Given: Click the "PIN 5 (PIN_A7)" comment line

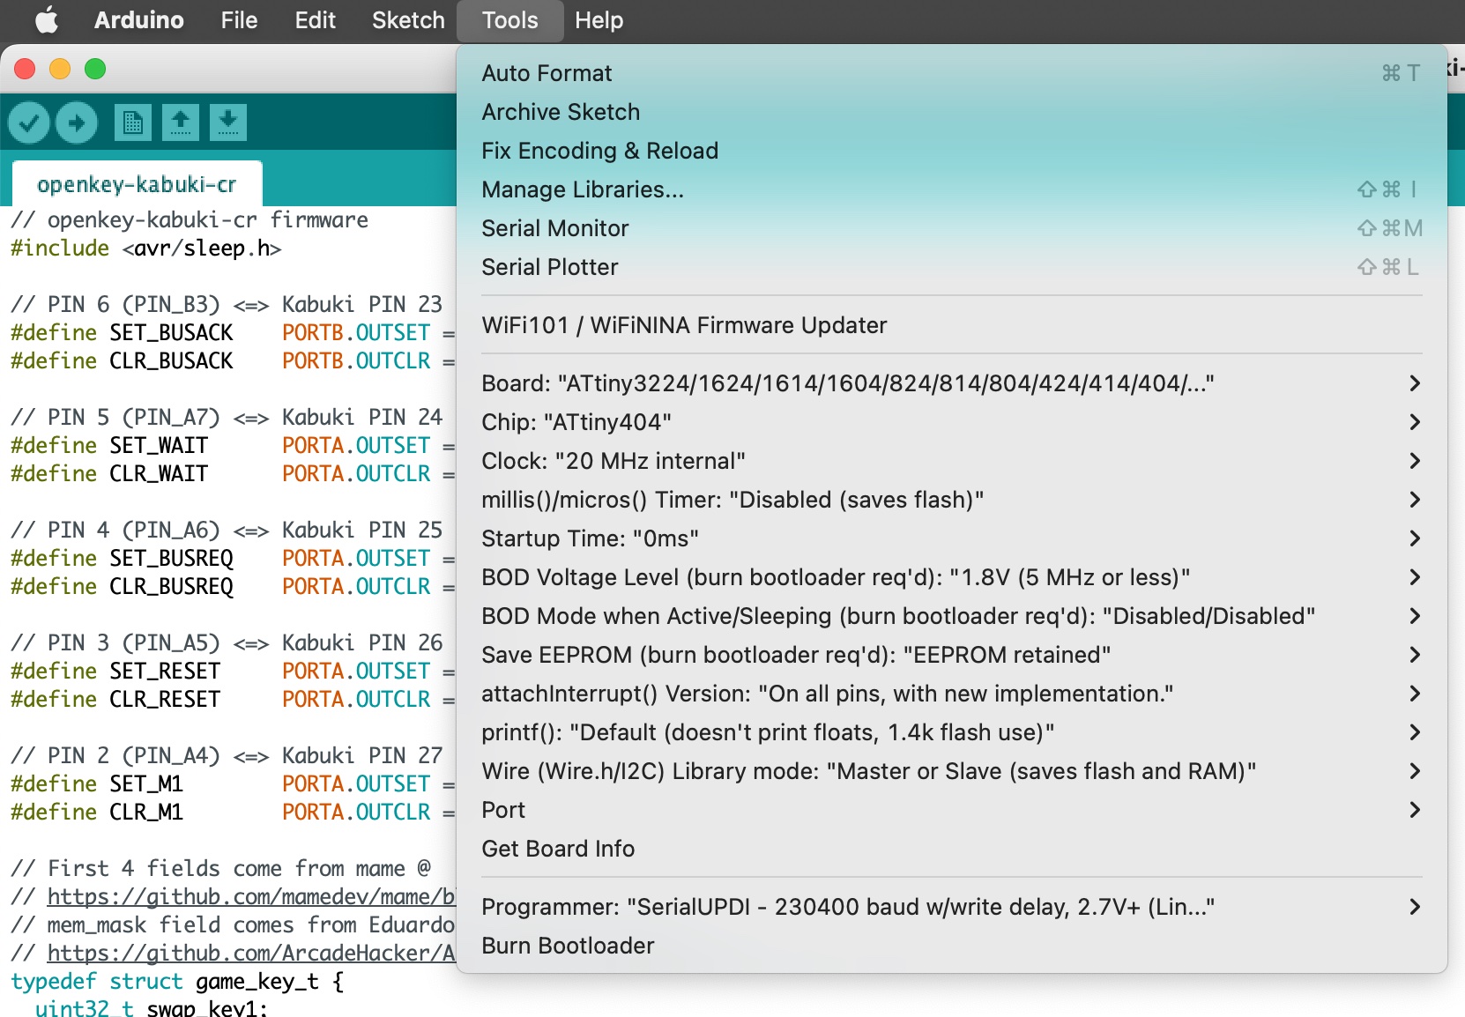Looking at the screenshot, I should [x=227, y=418].
